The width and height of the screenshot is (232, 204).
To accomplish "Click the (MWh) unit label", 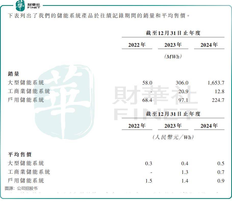I will (173, 56).
